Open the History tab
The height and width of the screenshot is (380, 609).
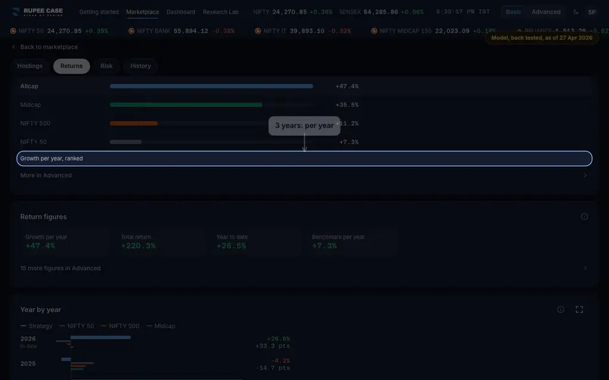point(140,66)
